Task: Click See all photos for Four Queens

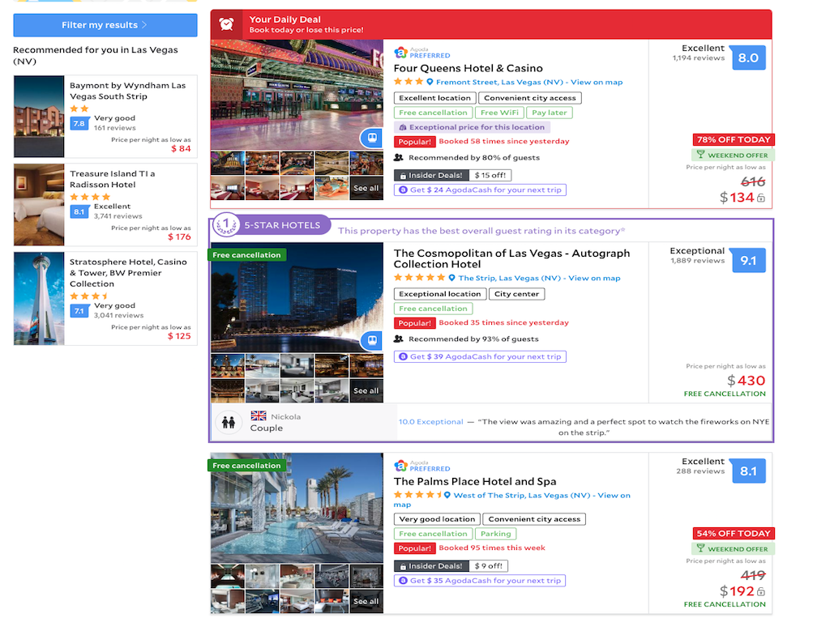Action: pos(366,188)
